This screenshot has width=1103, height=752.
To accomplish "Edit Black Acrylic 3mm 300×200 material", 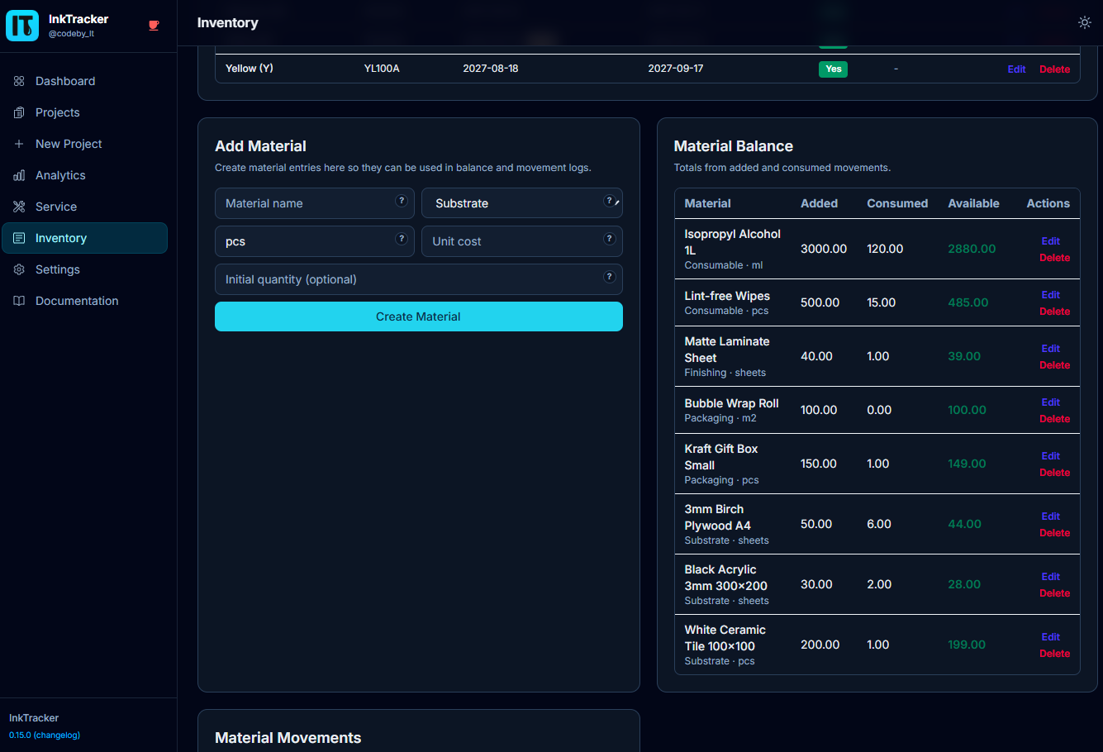I will [1051, 577].
